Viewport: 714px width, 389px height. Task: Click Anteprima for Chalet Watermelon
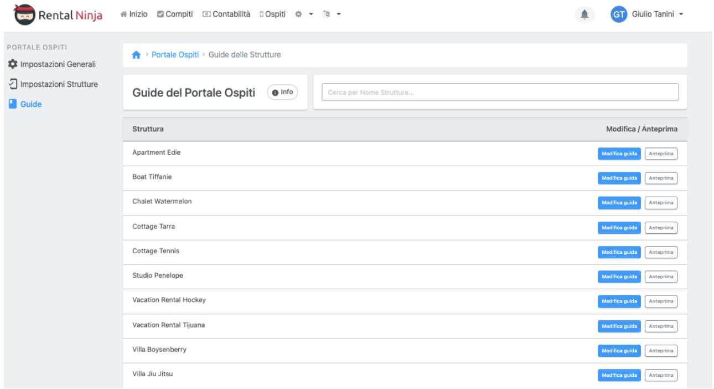pos(661,203)
